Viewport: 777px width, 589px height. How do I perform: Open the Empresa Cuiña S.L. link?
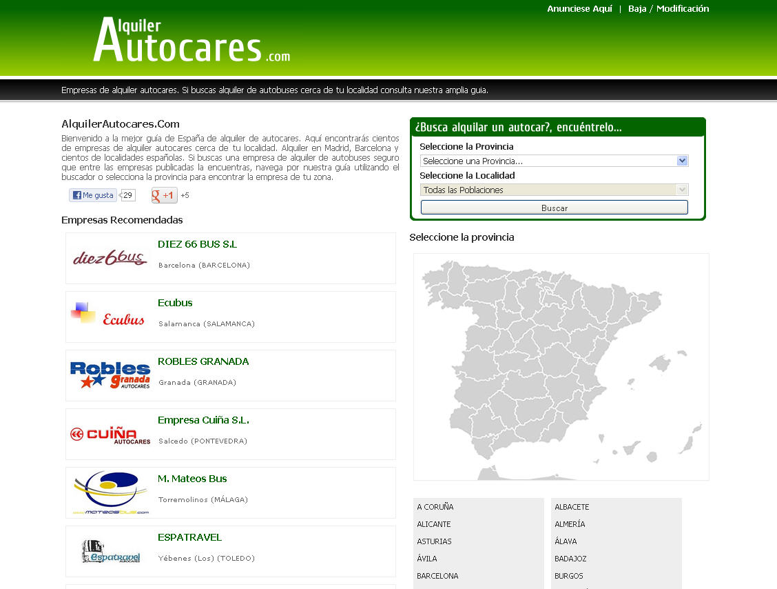pos(203,420)
